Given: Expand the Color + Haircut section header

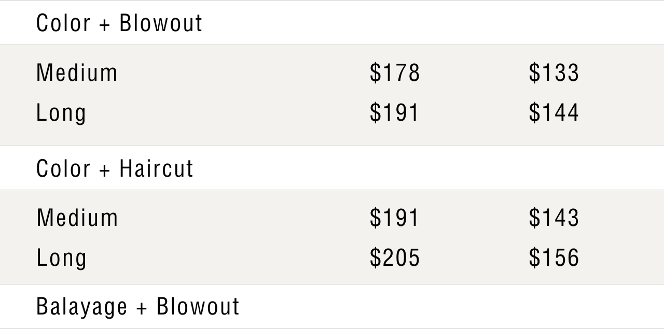Looking at the screenshot, I should [x=115, y=168].
